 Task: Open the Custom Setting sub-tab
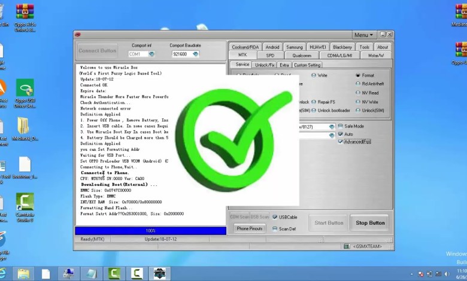(307, 65)
